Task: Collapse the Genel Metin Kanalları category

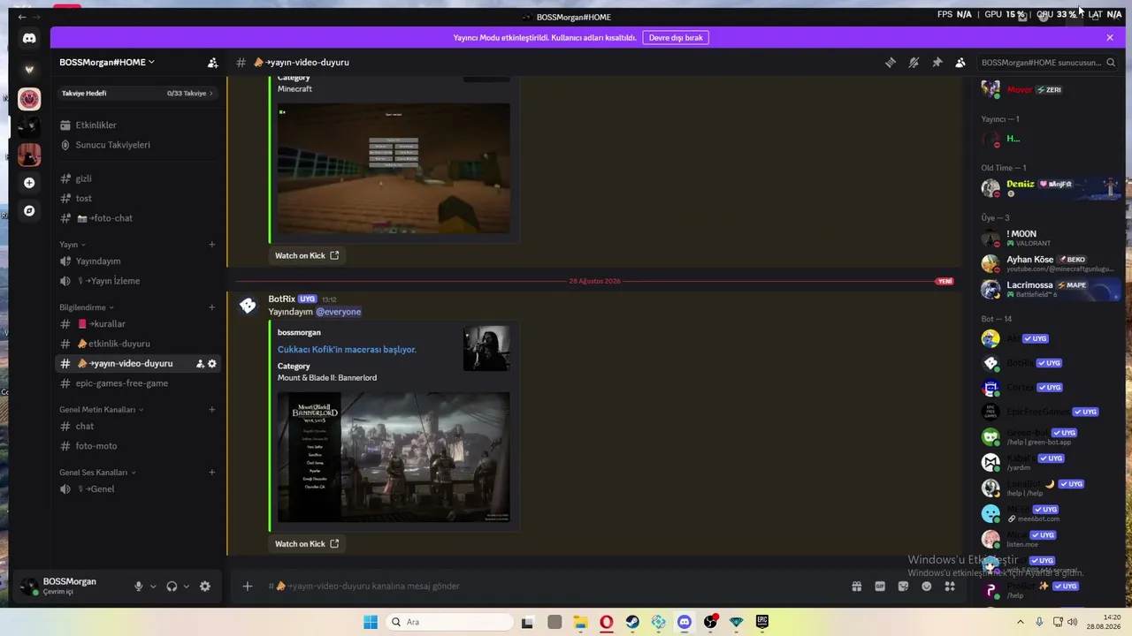Action: click(101, 410)
